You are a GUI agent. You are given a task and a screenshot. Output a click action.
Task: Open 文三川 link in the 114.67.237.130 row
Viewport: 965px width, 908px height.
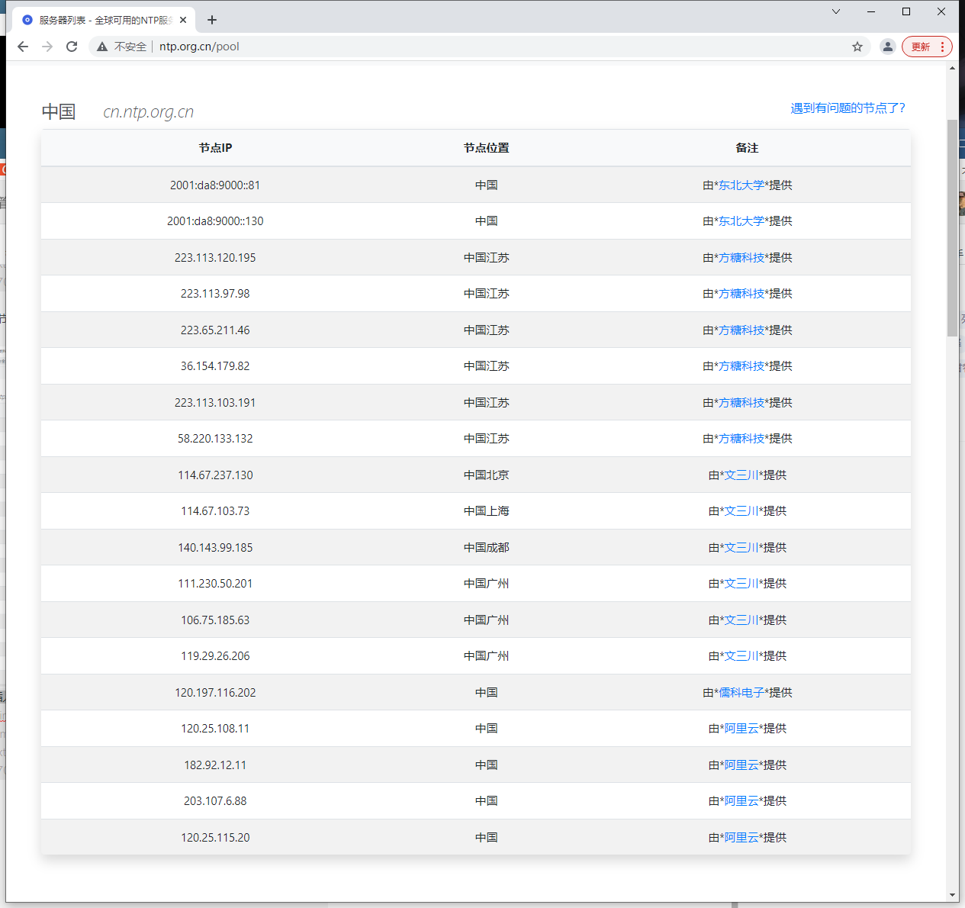(x=741, y=475)
